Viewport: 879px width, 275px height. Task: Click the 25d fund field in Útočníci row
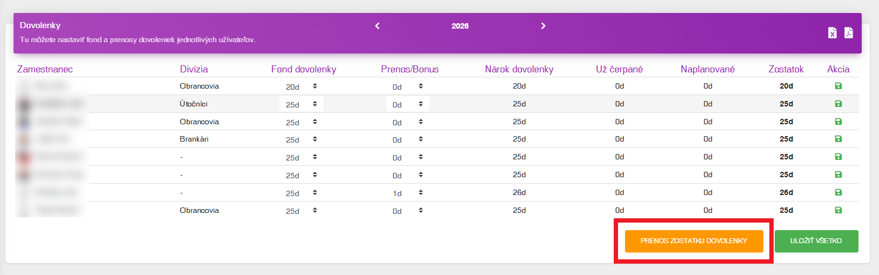(x=301, y=104)
